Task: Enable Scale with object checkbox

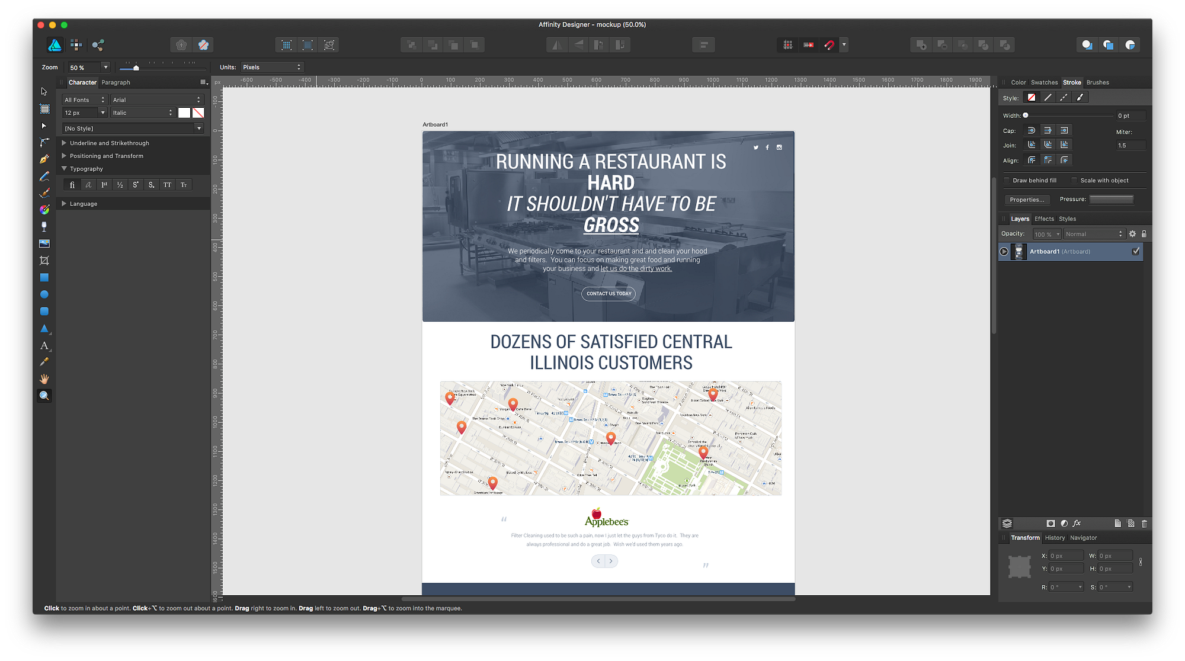Action: click(x=1074, y=181)
